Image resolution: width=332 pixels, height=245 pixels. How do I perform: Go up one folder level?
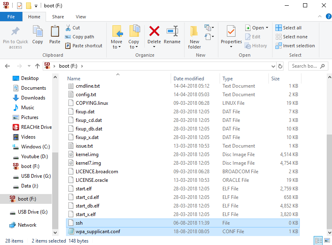pos(37,66)
